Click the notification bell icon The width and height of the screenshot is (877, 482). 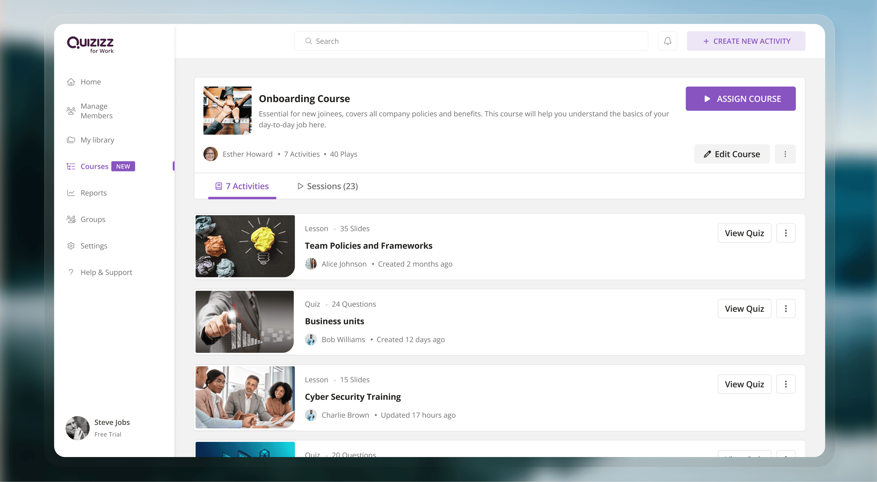tap(667, 41)
